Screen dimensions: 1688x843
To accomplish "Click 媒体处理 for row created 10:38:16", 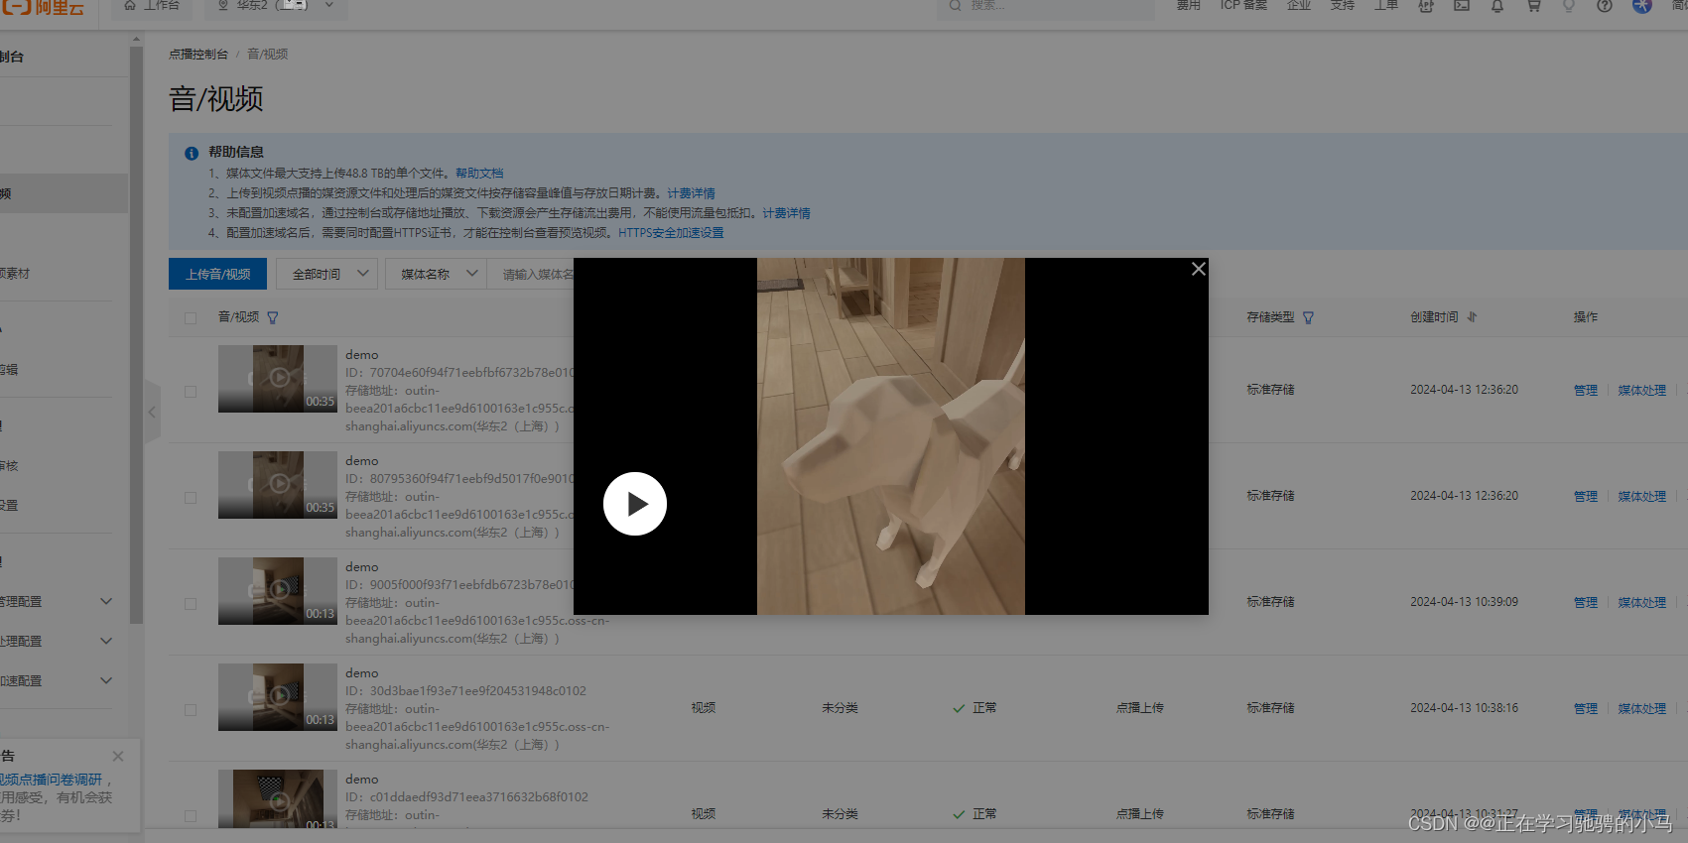I will point(1642,709).
